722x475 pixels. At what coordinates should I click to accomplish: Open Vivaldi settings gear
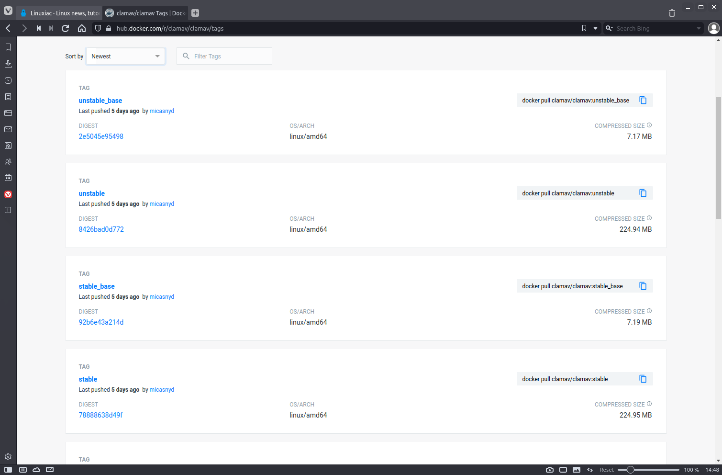[x=8, y=457]
